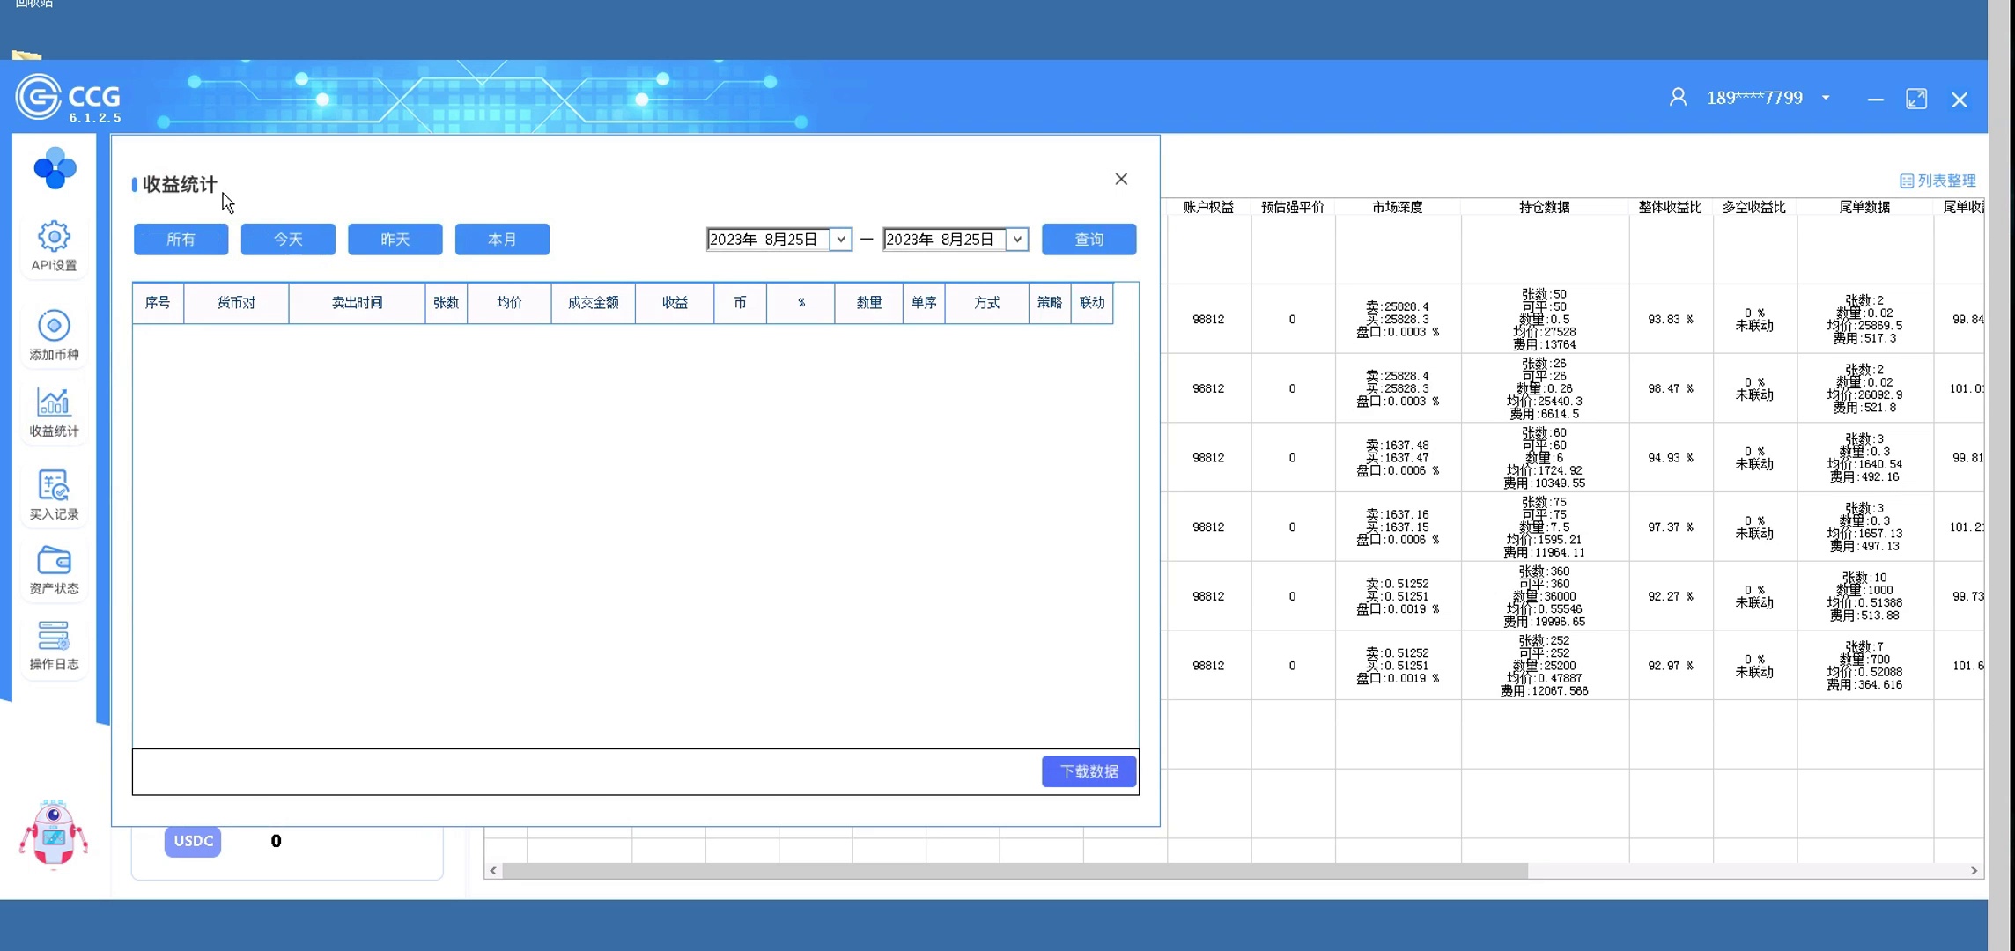Open the account menu arrow beside 189****7799

click(1826, 98)
